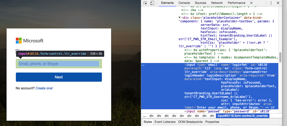The height and width of the screenshot is (126, 287).
Task: Click the highlighted input i0116 DOM node
Action: (210, 86)
